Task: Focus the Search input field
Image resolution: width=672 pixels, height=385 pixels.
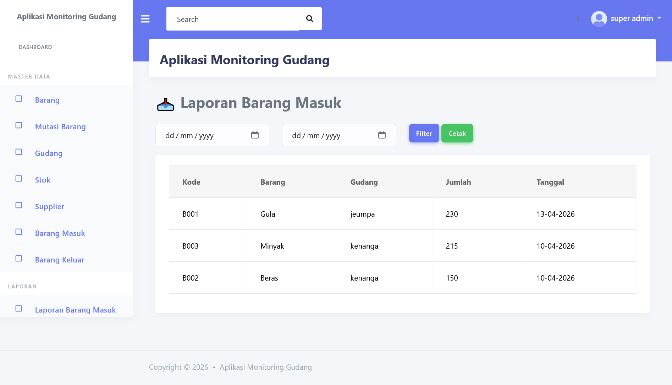Action: pyautogui.click(x=232, y=19)
